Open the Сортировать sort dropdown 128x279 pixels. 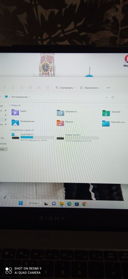65,87
